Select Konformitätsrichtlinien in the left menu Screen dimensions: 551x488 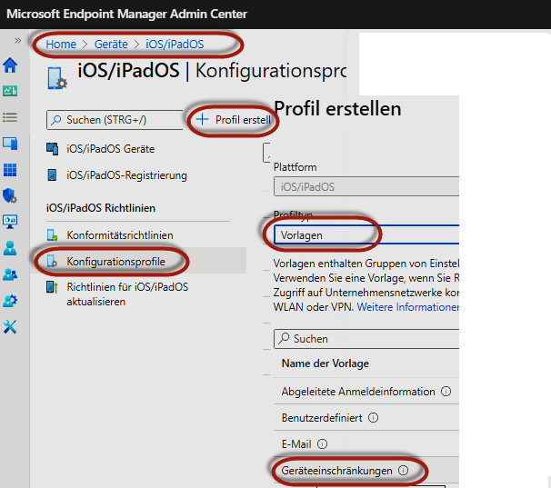click(119, 235)
